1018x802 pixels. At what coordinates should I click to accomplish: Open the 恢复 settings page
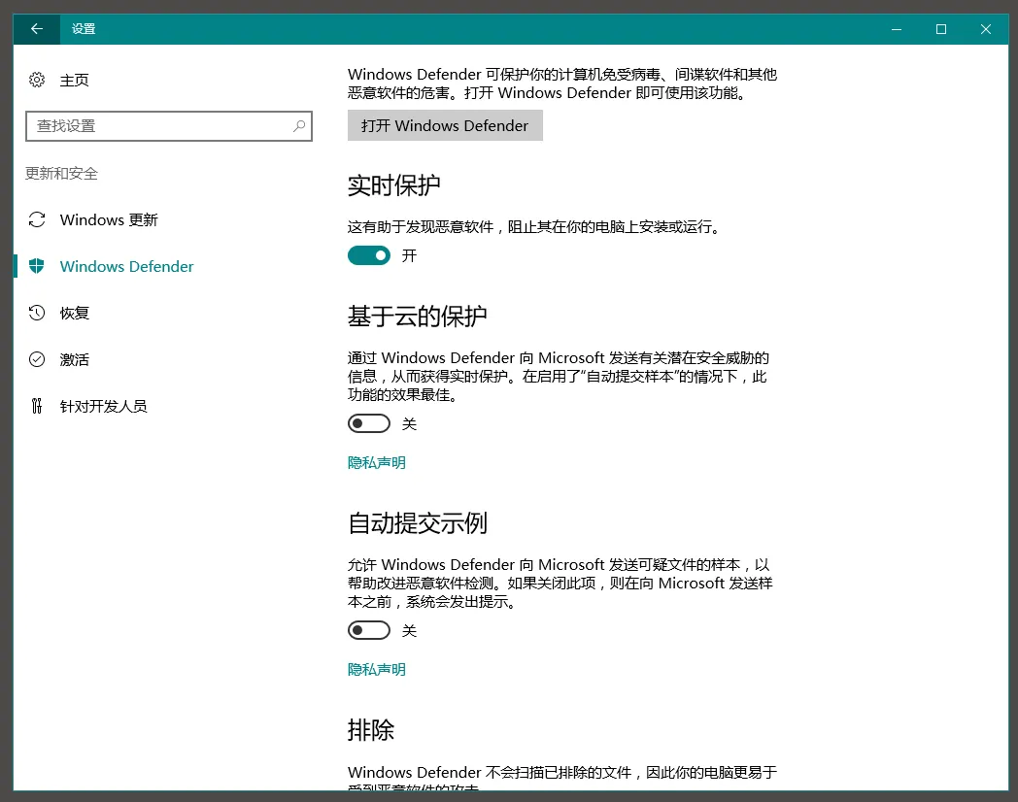click(74, 313)
